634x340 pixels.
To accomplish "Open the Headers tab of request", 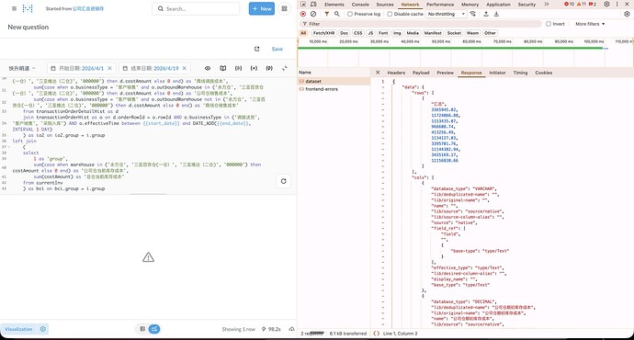I will [396, 73].
